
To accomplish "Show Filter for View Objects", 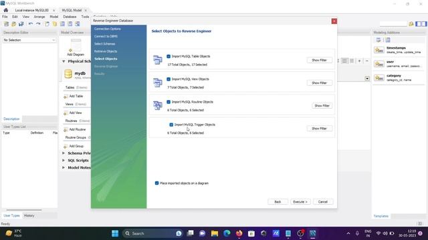I will click(x=319, y=83).
